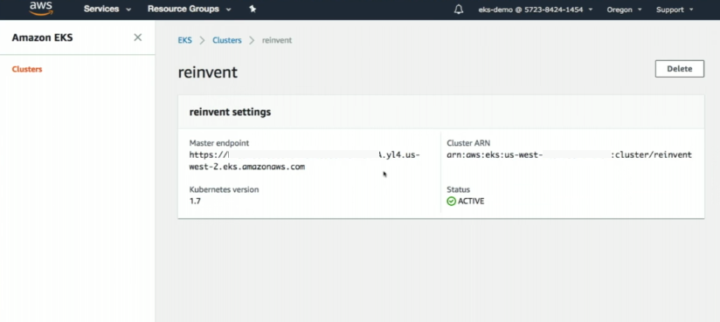720x322 pixels.
Task: Click the 1.7 version value
Action: [195, 201]
